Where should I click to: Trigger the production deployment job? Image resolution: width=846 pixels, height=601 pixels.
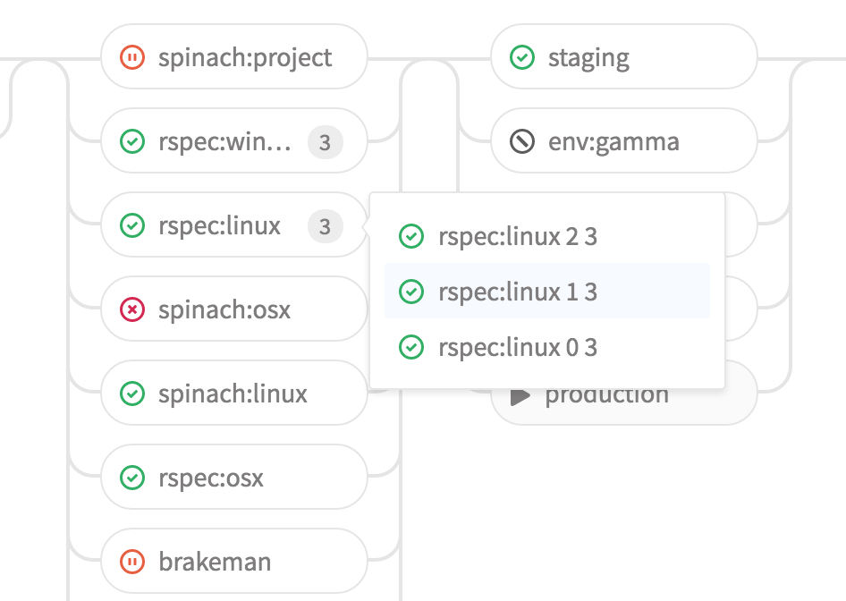coord(608,393)
